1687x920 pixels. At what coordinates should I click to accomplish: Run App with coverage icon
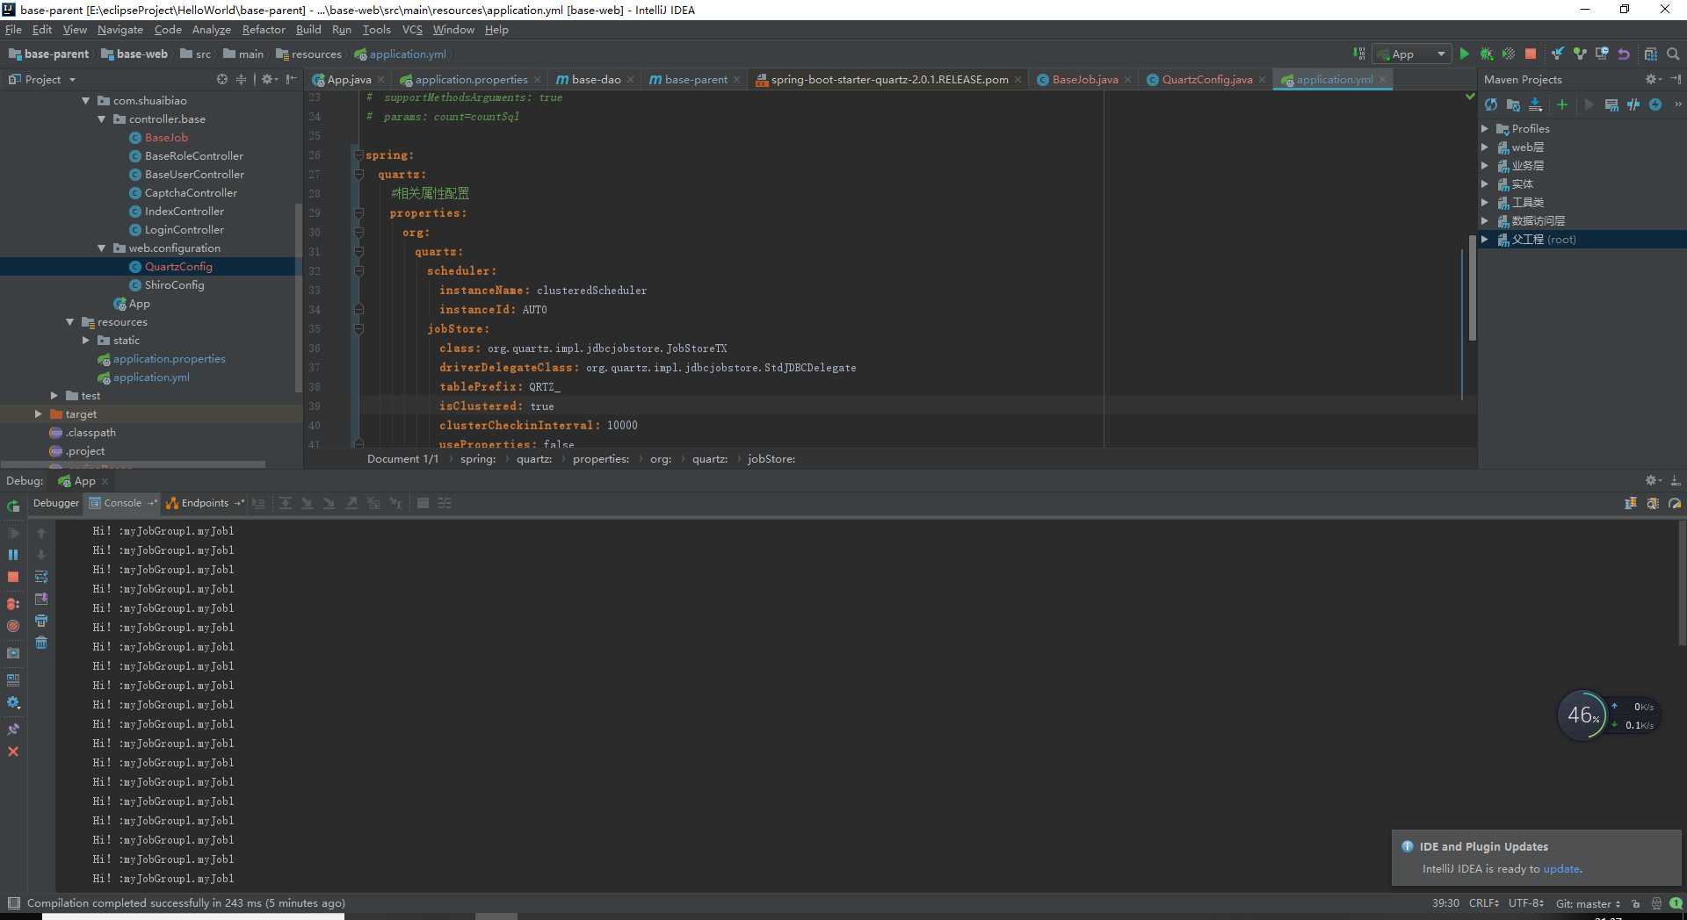[1508, 54]
